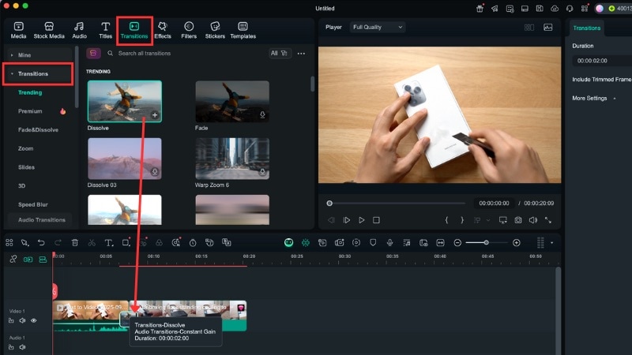Take a snapshot with camera icon
The width and height of the screenshot is (632, 355).
pos(518,220)
